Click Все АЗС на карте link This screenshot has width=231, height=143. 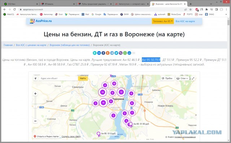point(185,21)
